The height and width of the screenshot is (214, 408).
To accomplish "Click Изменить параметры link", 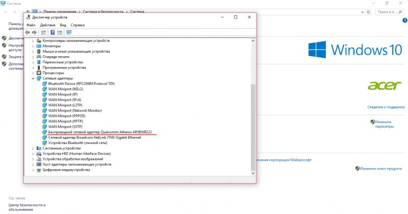I will pyautogui.click(x=384, y=124).
